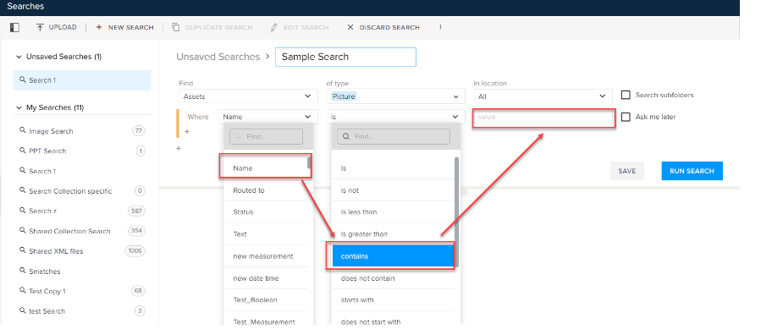761x329 pixels.
Task: Open the 'is' operator dropdown
Action: pyautogui.click(x=395, y=117)
